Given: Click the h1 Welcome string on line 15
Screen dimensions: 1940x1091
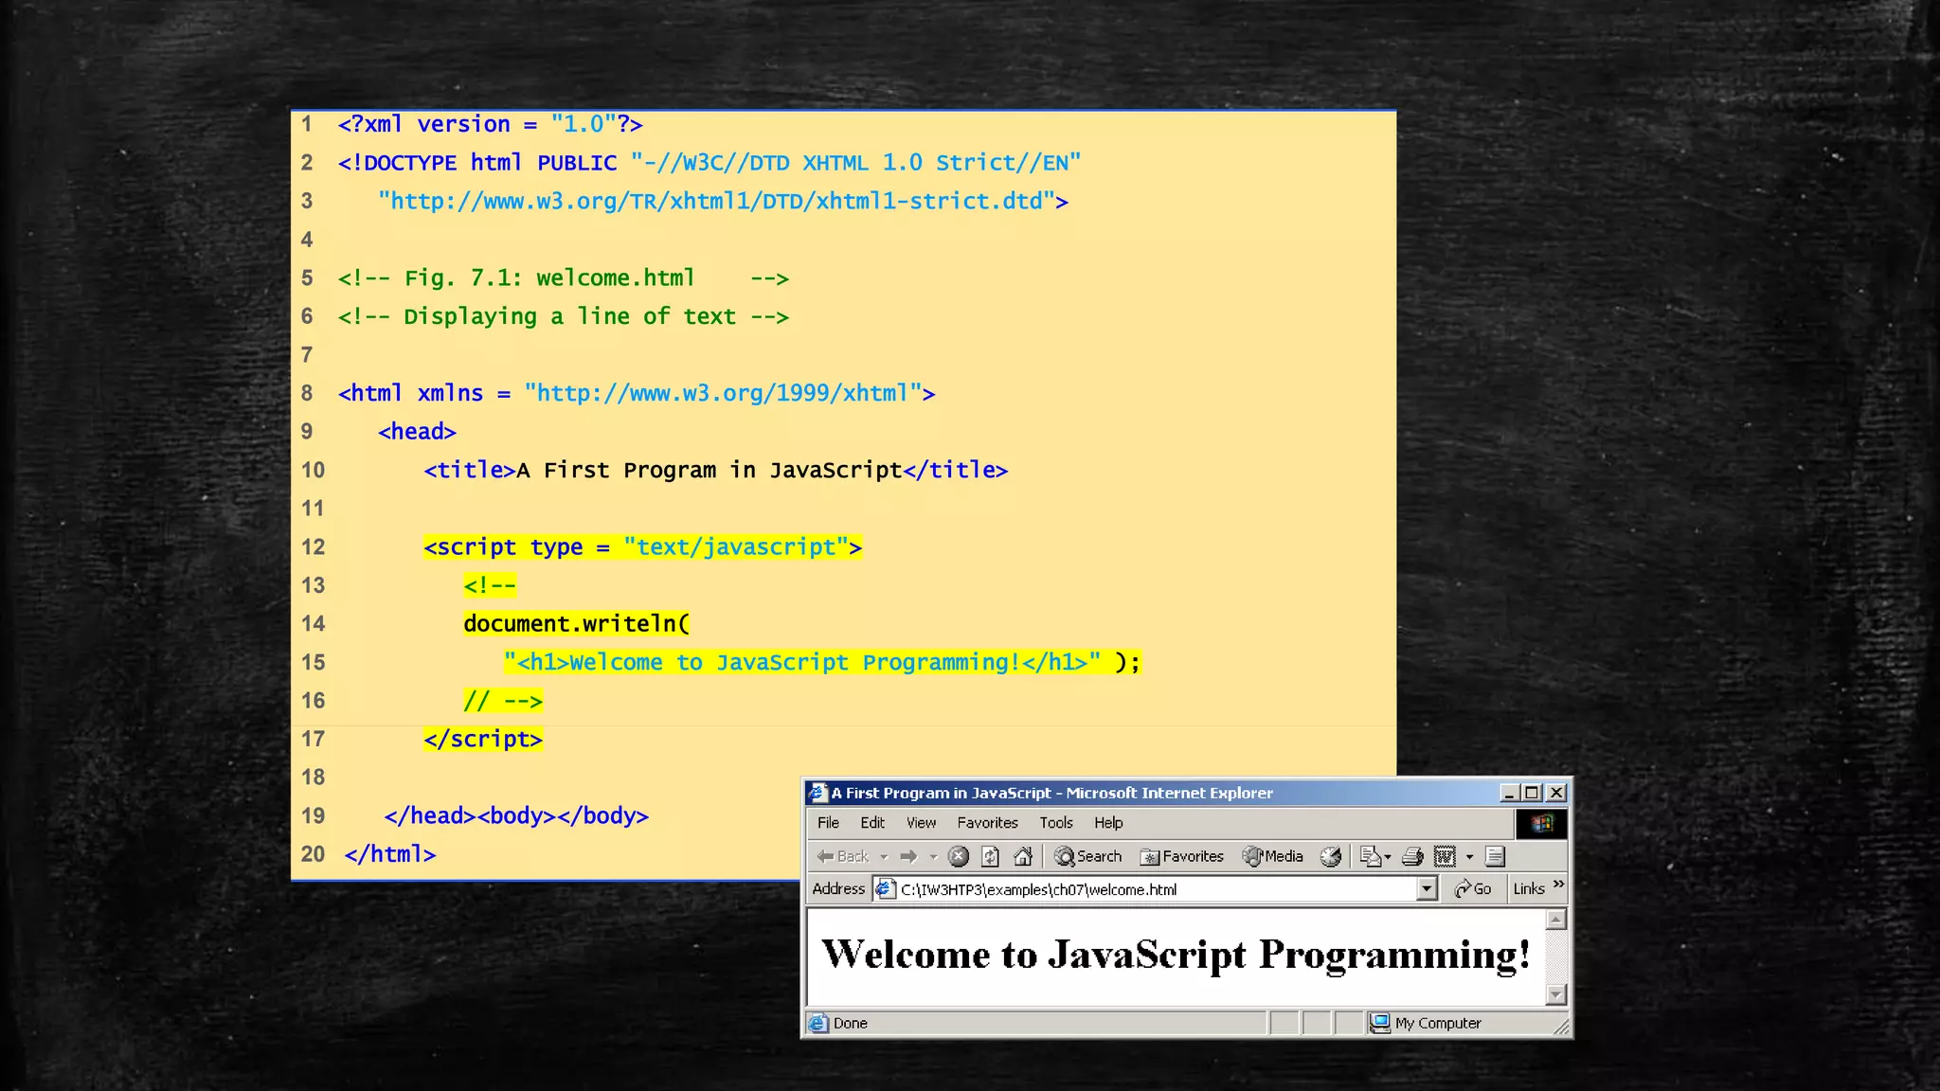Looking at the screenshot, I should [802, 662].
